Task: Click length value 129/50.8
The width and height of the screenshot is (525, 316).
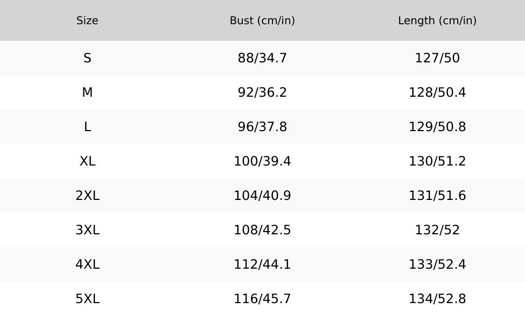Action: (437, 127)
